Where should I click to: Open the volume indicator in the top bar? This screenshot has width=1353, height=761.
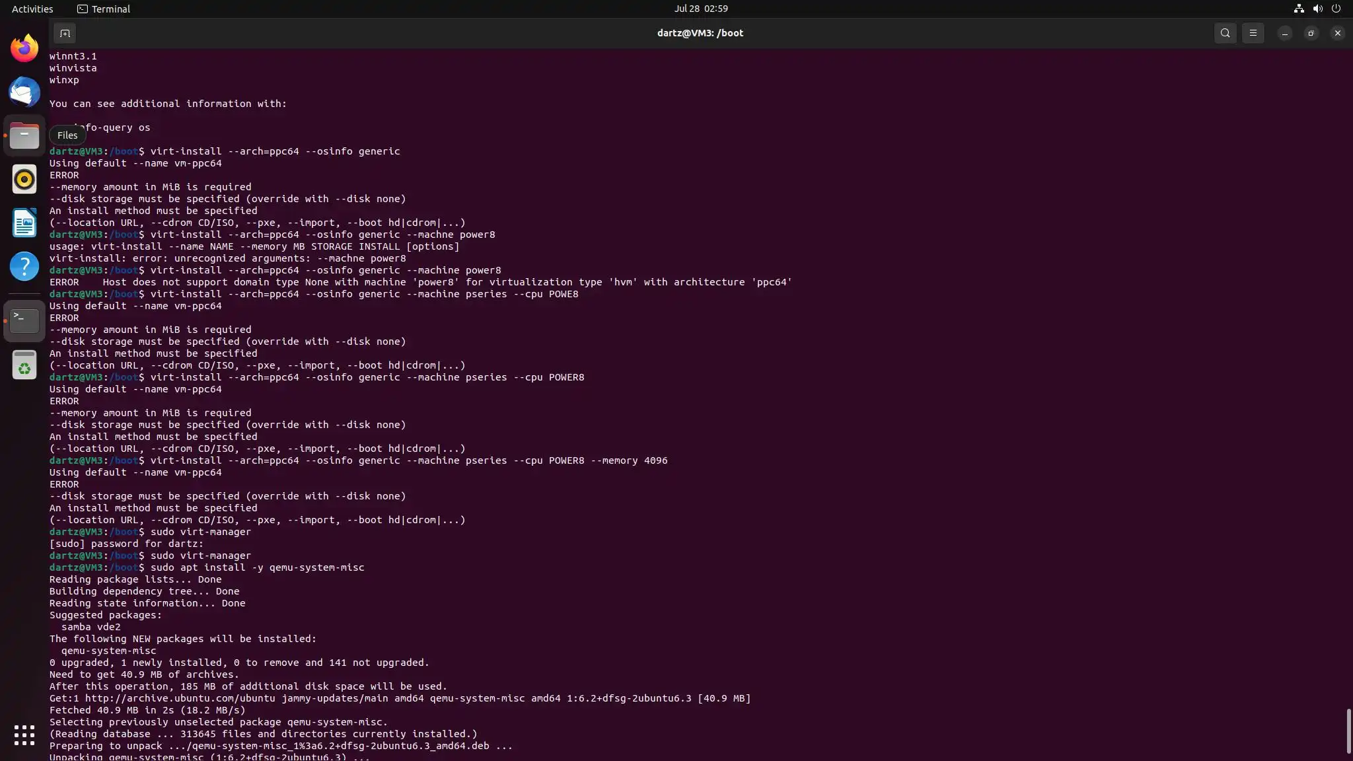pyautogui.click(x=1317, y=9)
